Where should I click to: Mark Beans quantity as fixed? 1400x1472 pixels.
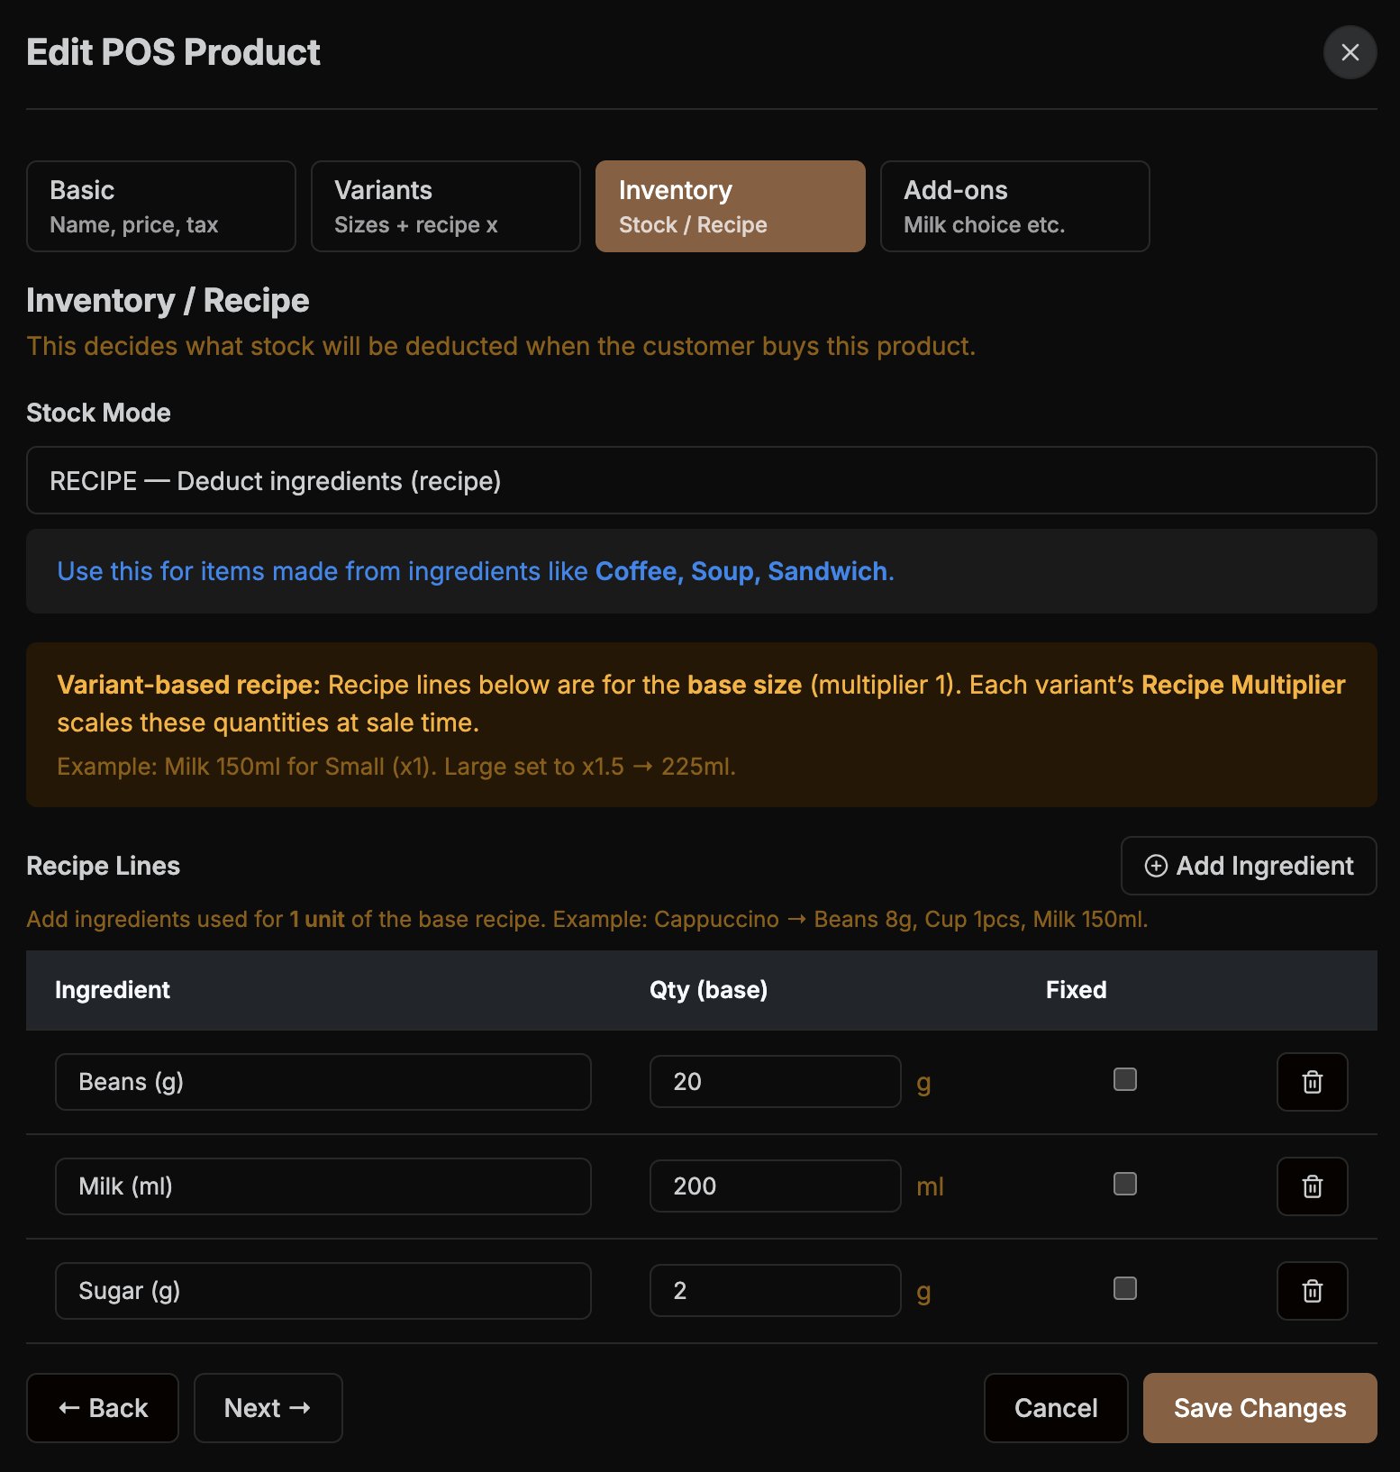pyautogui.click(x=1124, y=1079)
